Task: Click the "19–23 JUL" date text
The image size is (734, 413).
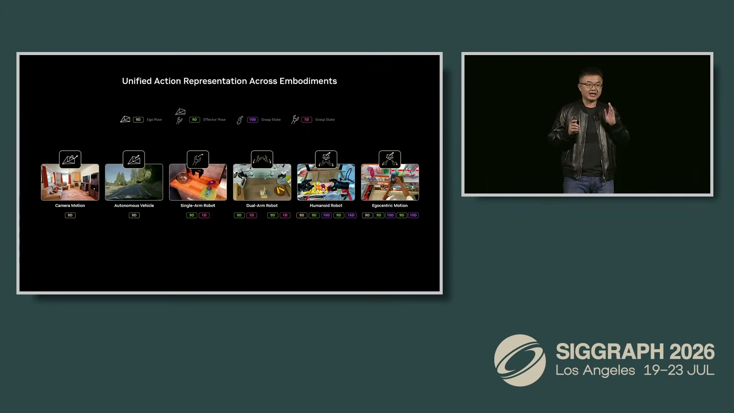Action: coord(679,370)
